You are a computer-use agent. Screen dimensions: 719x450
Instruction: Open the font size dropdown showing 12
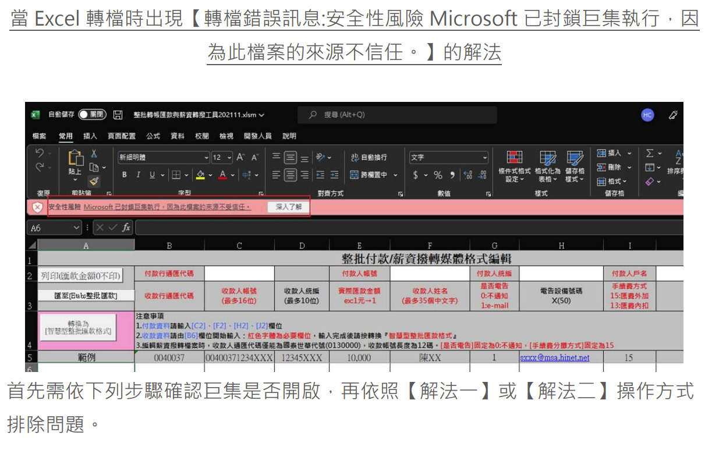point(229,157)
